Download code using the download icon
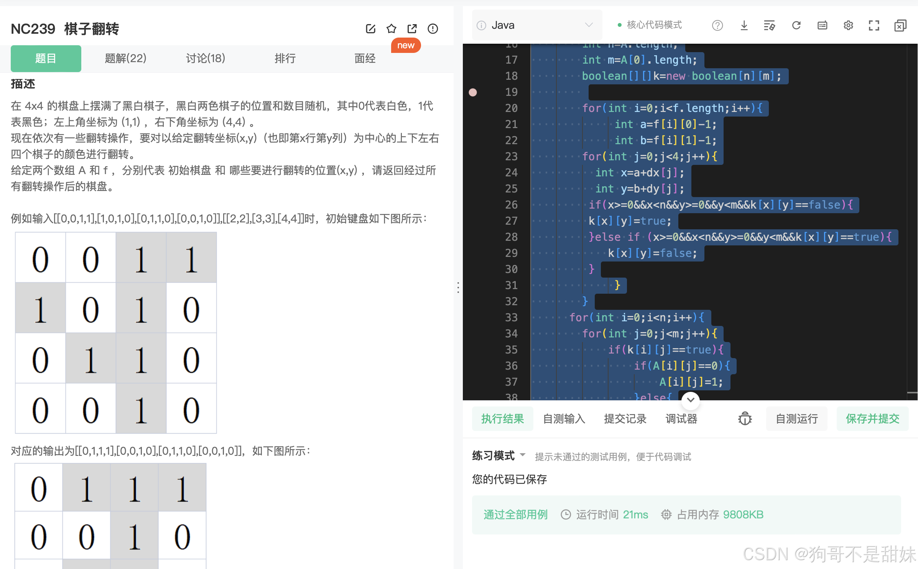This screenshot has height=569, width=918. (x=744, y=26)
